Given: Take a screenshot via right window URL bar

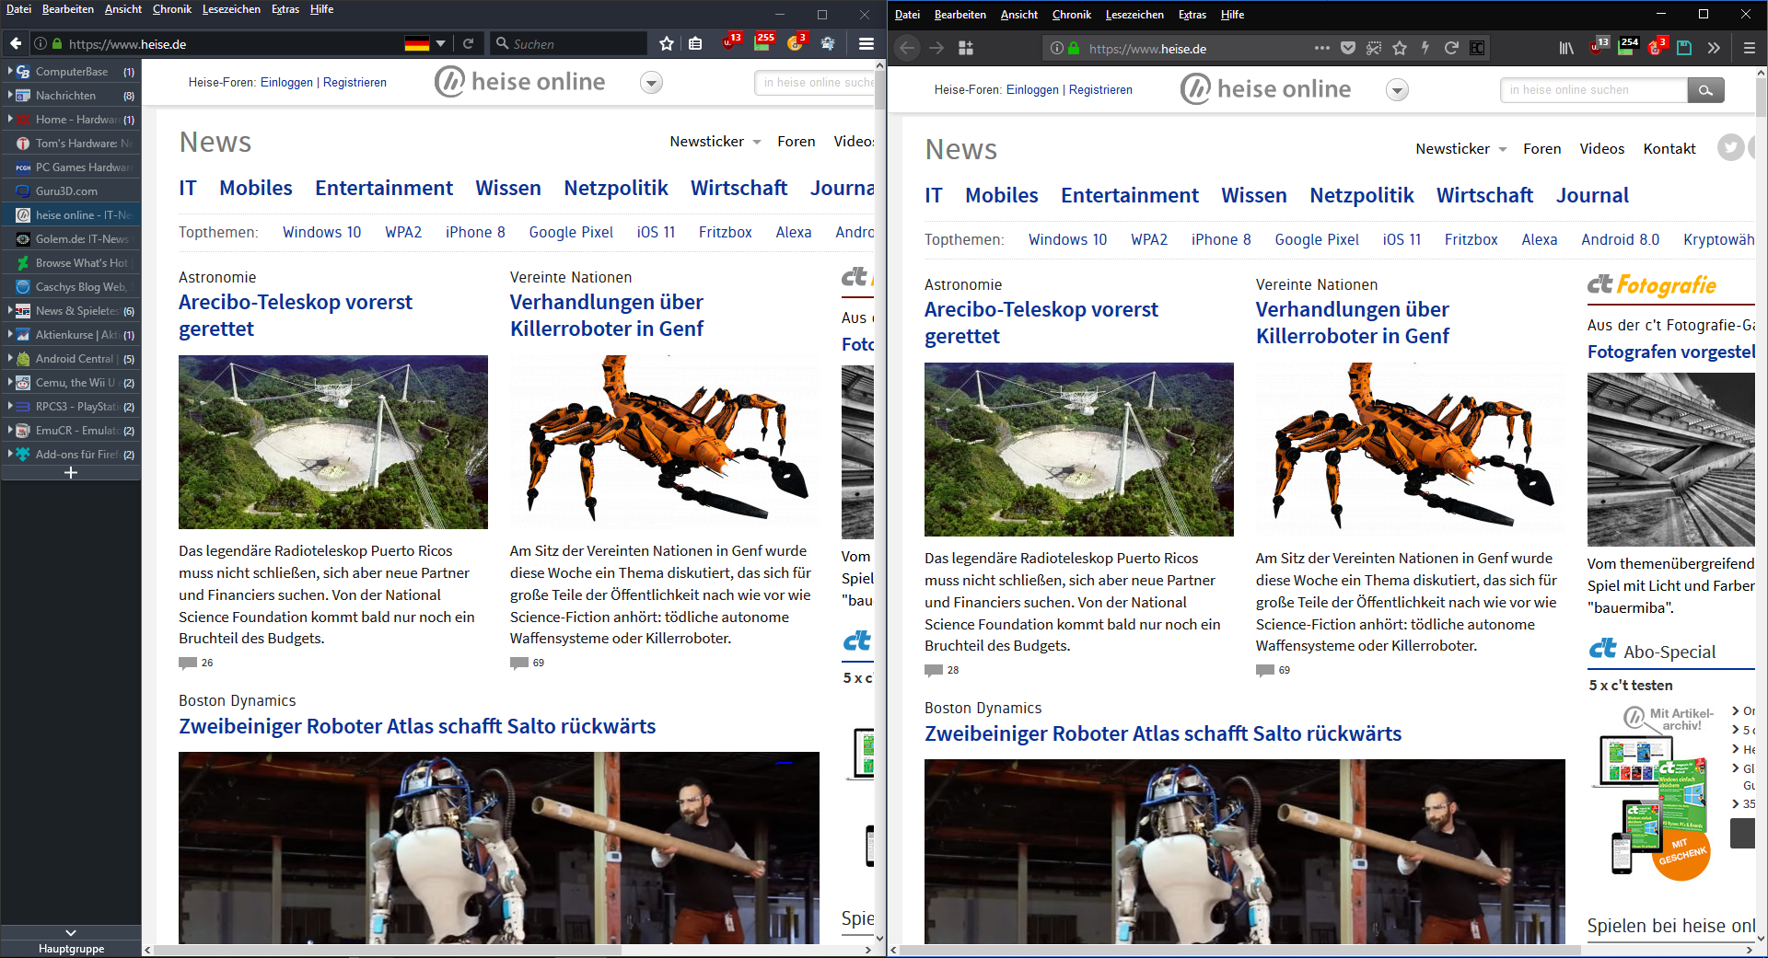Looking at the screenshot, I should click(x=1374, y=48).
